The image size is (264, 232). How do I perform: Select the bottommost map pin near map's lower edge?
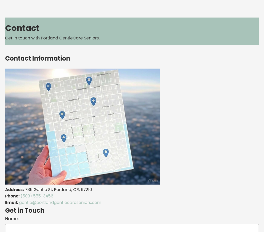click(106, 153)
